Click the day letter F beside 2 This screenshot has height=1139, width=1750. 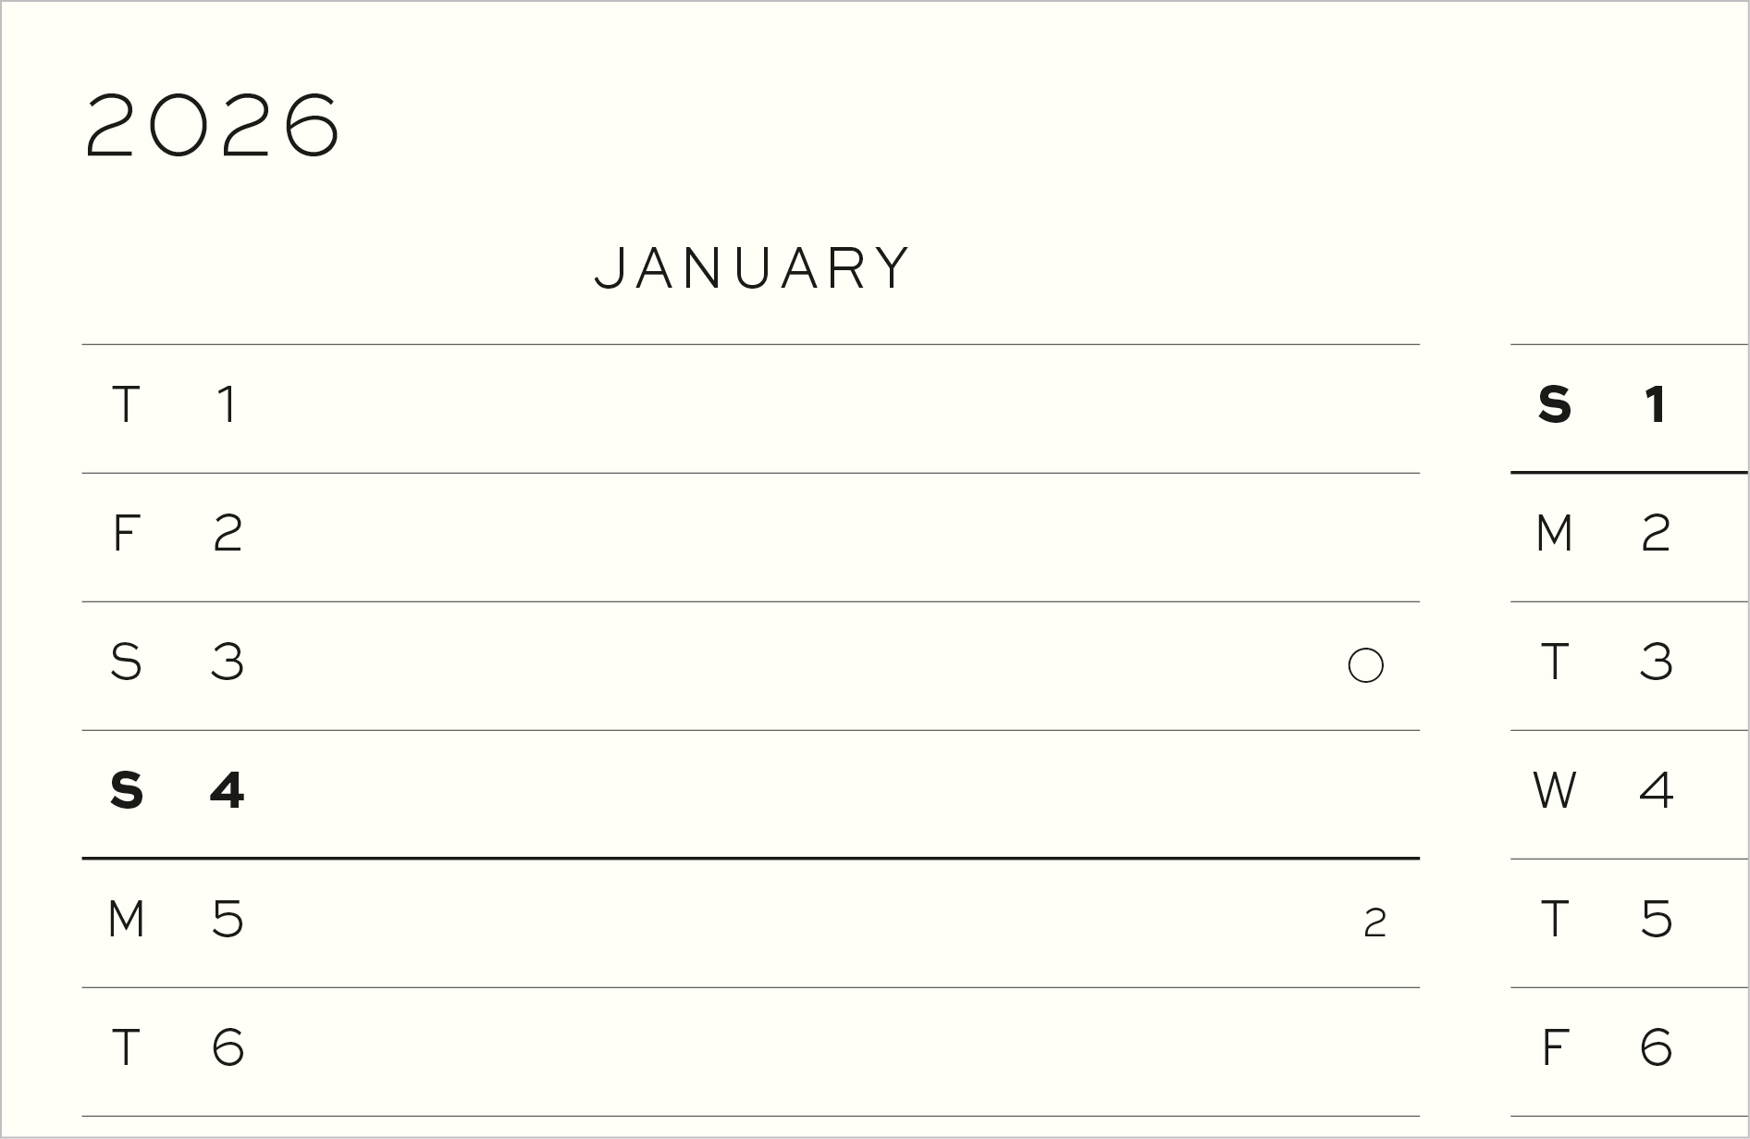pos(125,534)
